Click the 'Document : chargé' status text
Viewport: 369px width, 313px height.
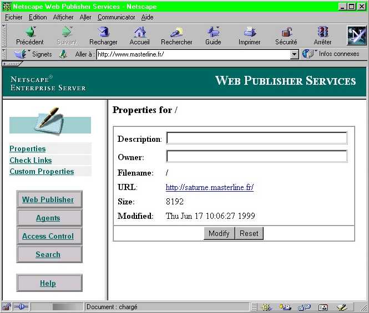click(112, 307)
